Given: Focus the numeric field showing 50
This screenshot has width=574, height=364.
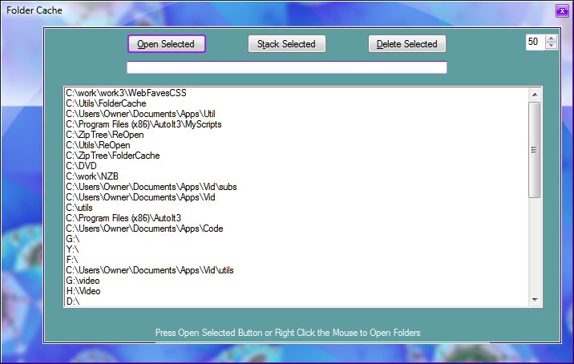Looking at the screenshot, I should 534,42.
